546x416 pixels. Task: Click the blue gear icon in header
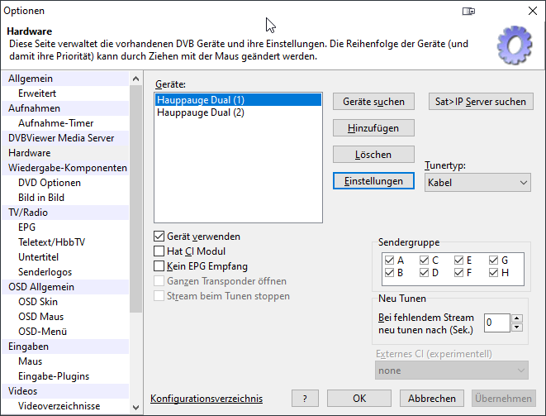513,45
